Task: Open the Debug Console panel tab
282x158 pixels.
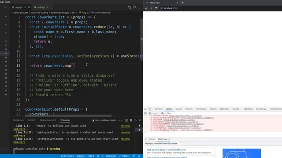Action: (48, 120)
